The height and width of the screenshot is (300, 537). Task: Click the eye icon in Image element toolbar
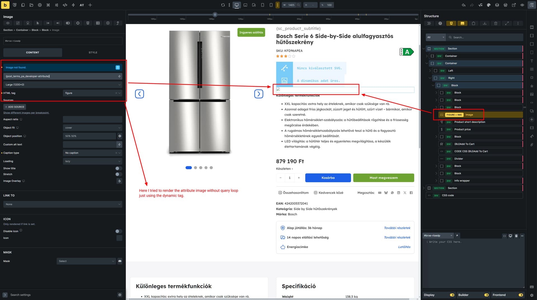click(x=8, y=23)
